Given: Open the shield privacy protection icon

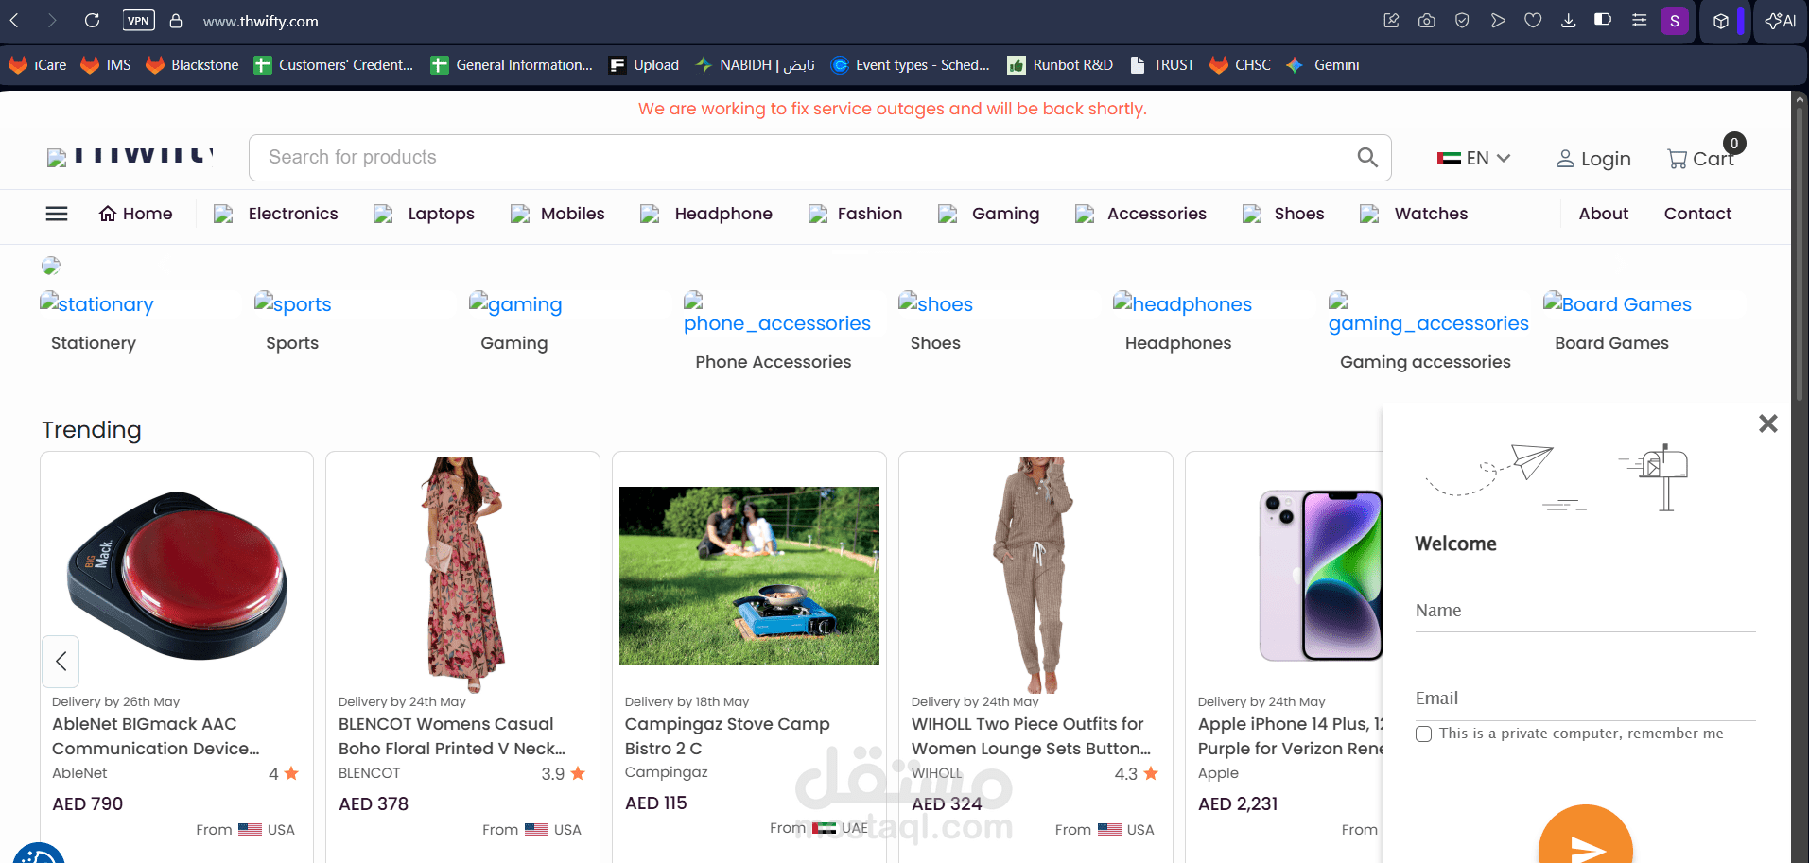Looking at the screenshot, I should (x=1462, y=20).
